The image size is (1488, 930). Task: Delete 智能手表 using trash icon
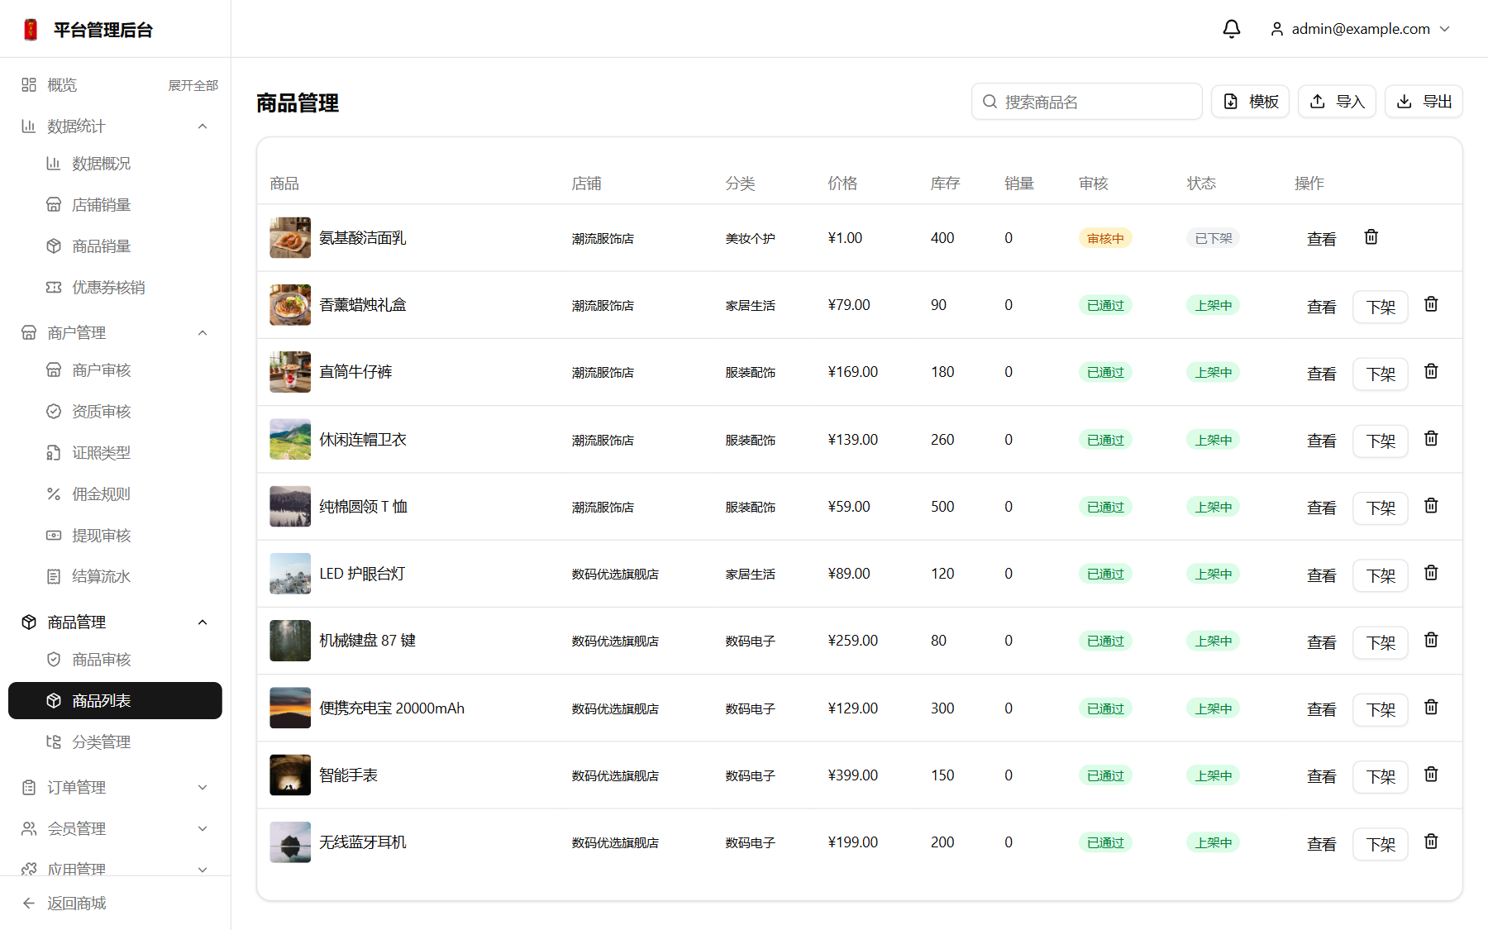coord(1431,774)
